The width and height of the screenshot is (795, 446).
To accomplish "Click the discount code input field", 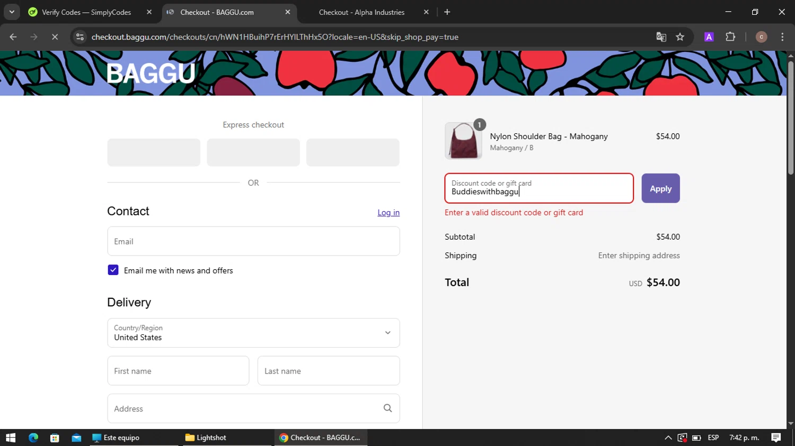I will click(x=539, y=188).
